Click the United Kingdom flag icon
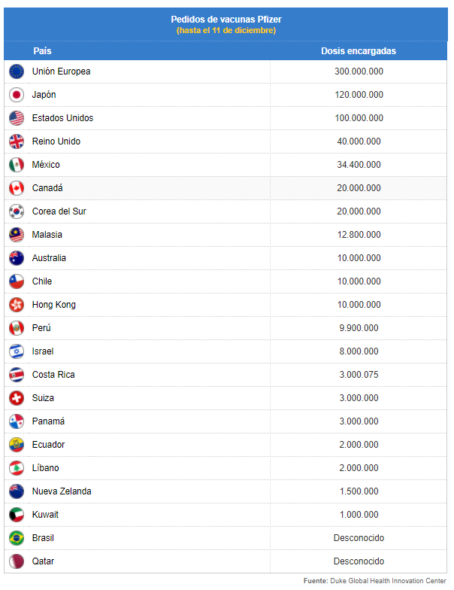The height and width of the screenshot is (590, 454). (x=17, y=141)
